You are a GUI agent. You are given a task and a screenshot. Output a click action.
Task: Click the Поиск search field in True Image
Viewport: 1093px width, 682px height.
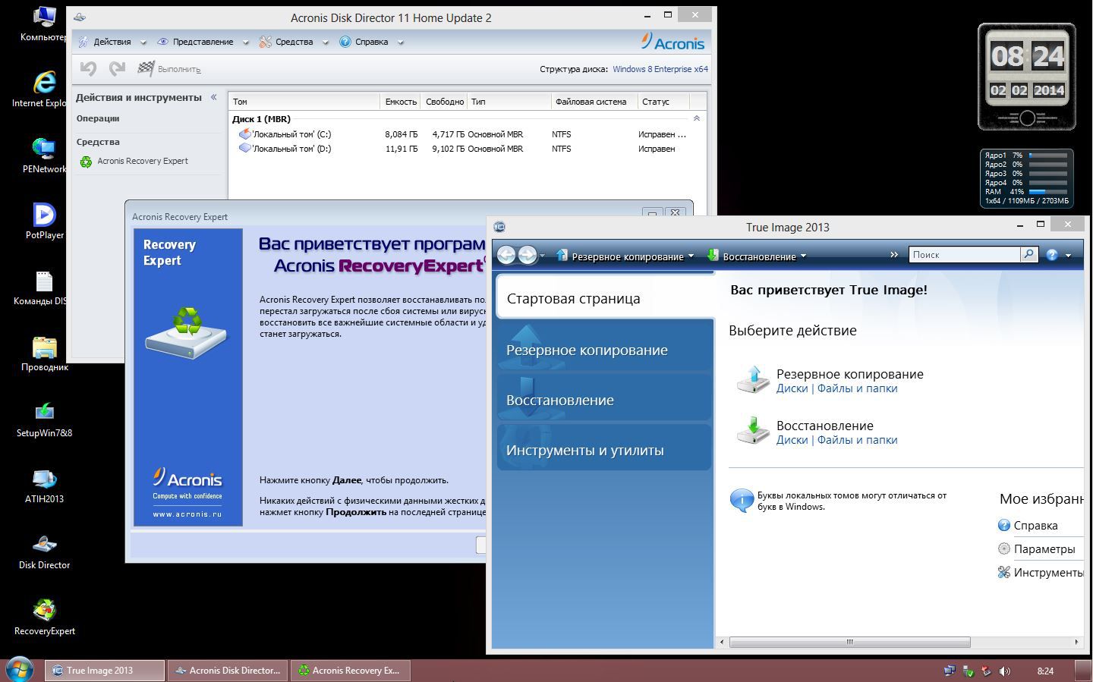(965, 255)
